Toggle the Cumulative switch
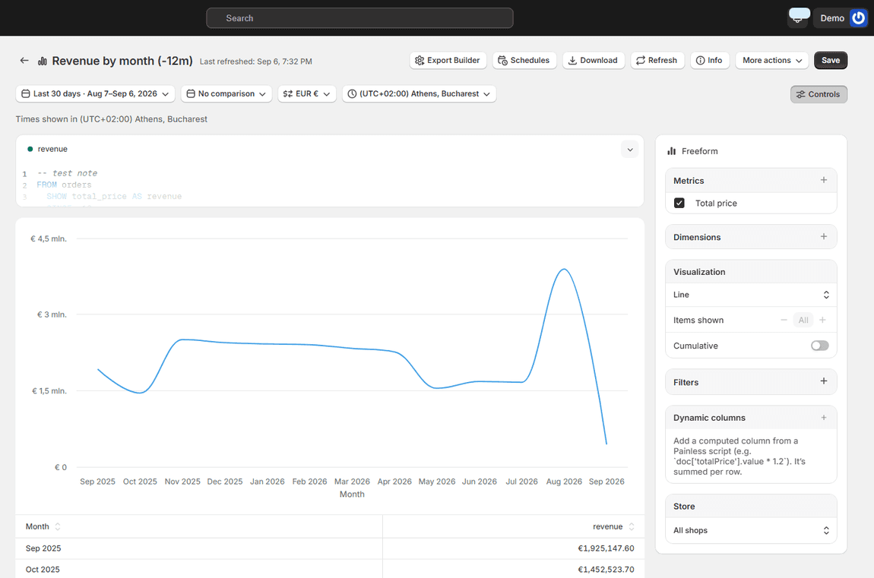 [819, 346]
